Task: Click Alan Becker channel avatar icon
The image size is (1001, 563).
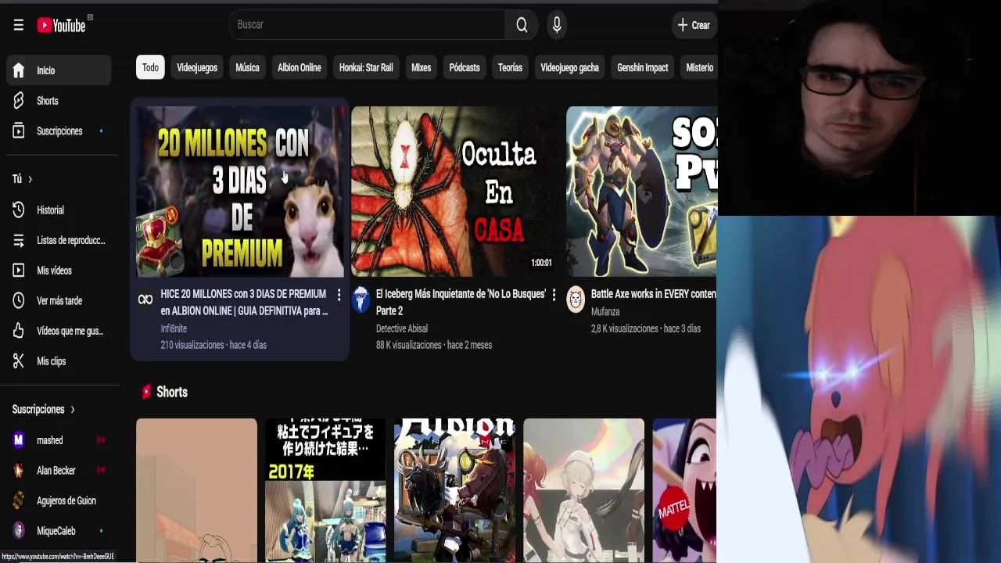Action: coord(19,471)
